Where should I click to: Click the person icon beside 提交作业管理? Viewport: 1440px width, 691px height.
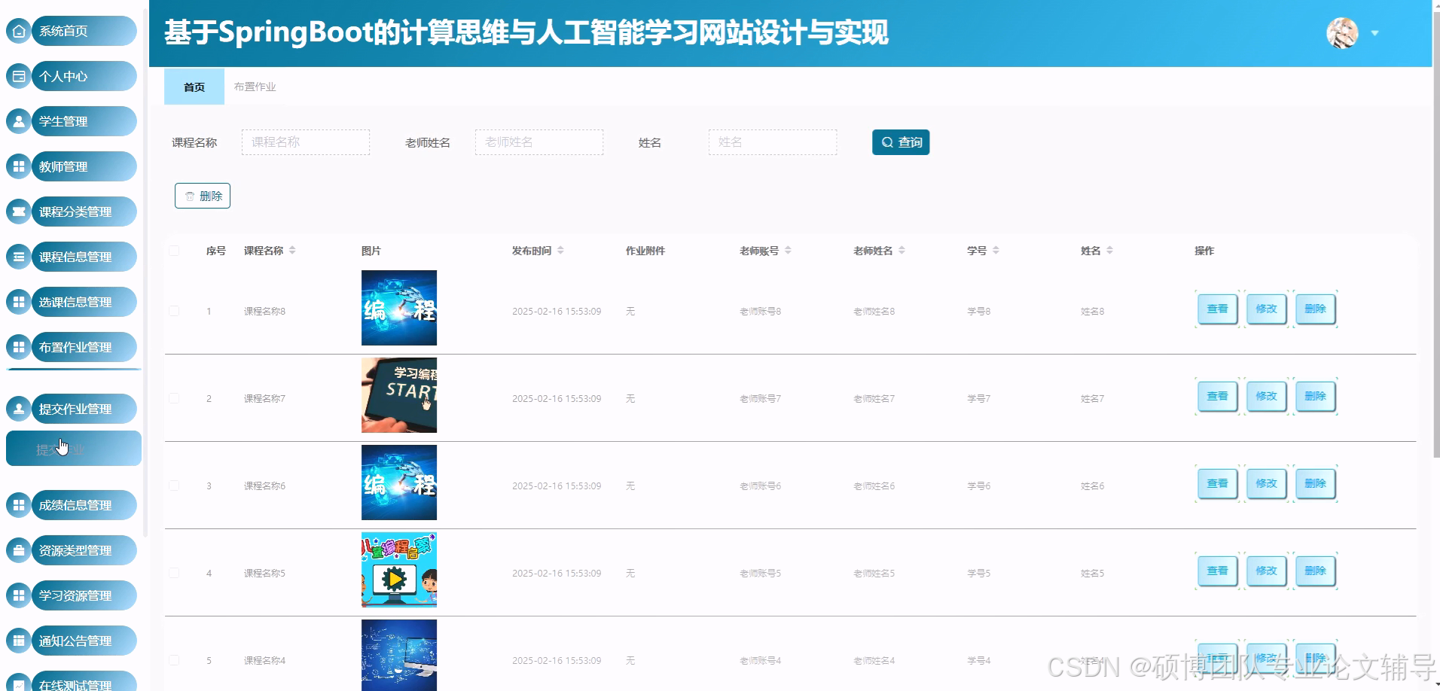19,409
